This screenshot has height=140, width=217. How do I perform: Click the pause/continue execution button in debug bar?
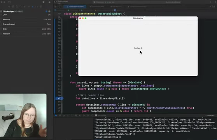click(60, 115)
